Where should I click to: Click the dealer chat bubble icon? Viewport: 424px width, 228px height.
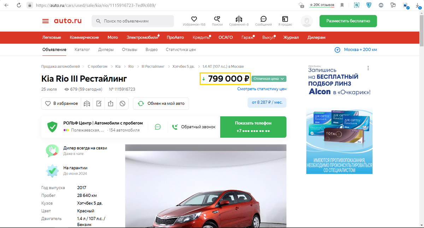tap(158, 127)
